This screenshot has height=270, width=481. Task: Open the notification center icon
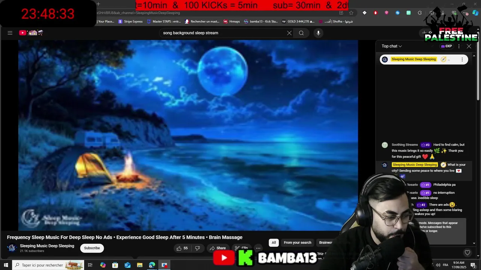(473, 265)
